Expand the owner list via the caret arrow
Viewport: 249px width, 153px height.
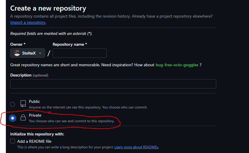point(40,53)
